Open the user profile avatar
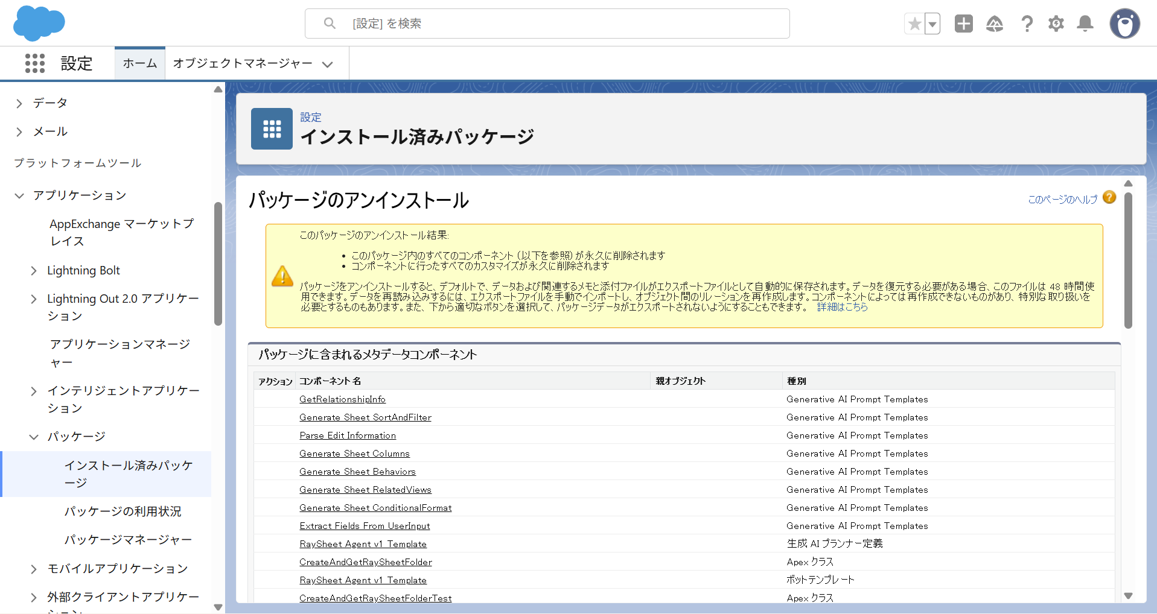1157x614 pixels. click(1124, 24)
